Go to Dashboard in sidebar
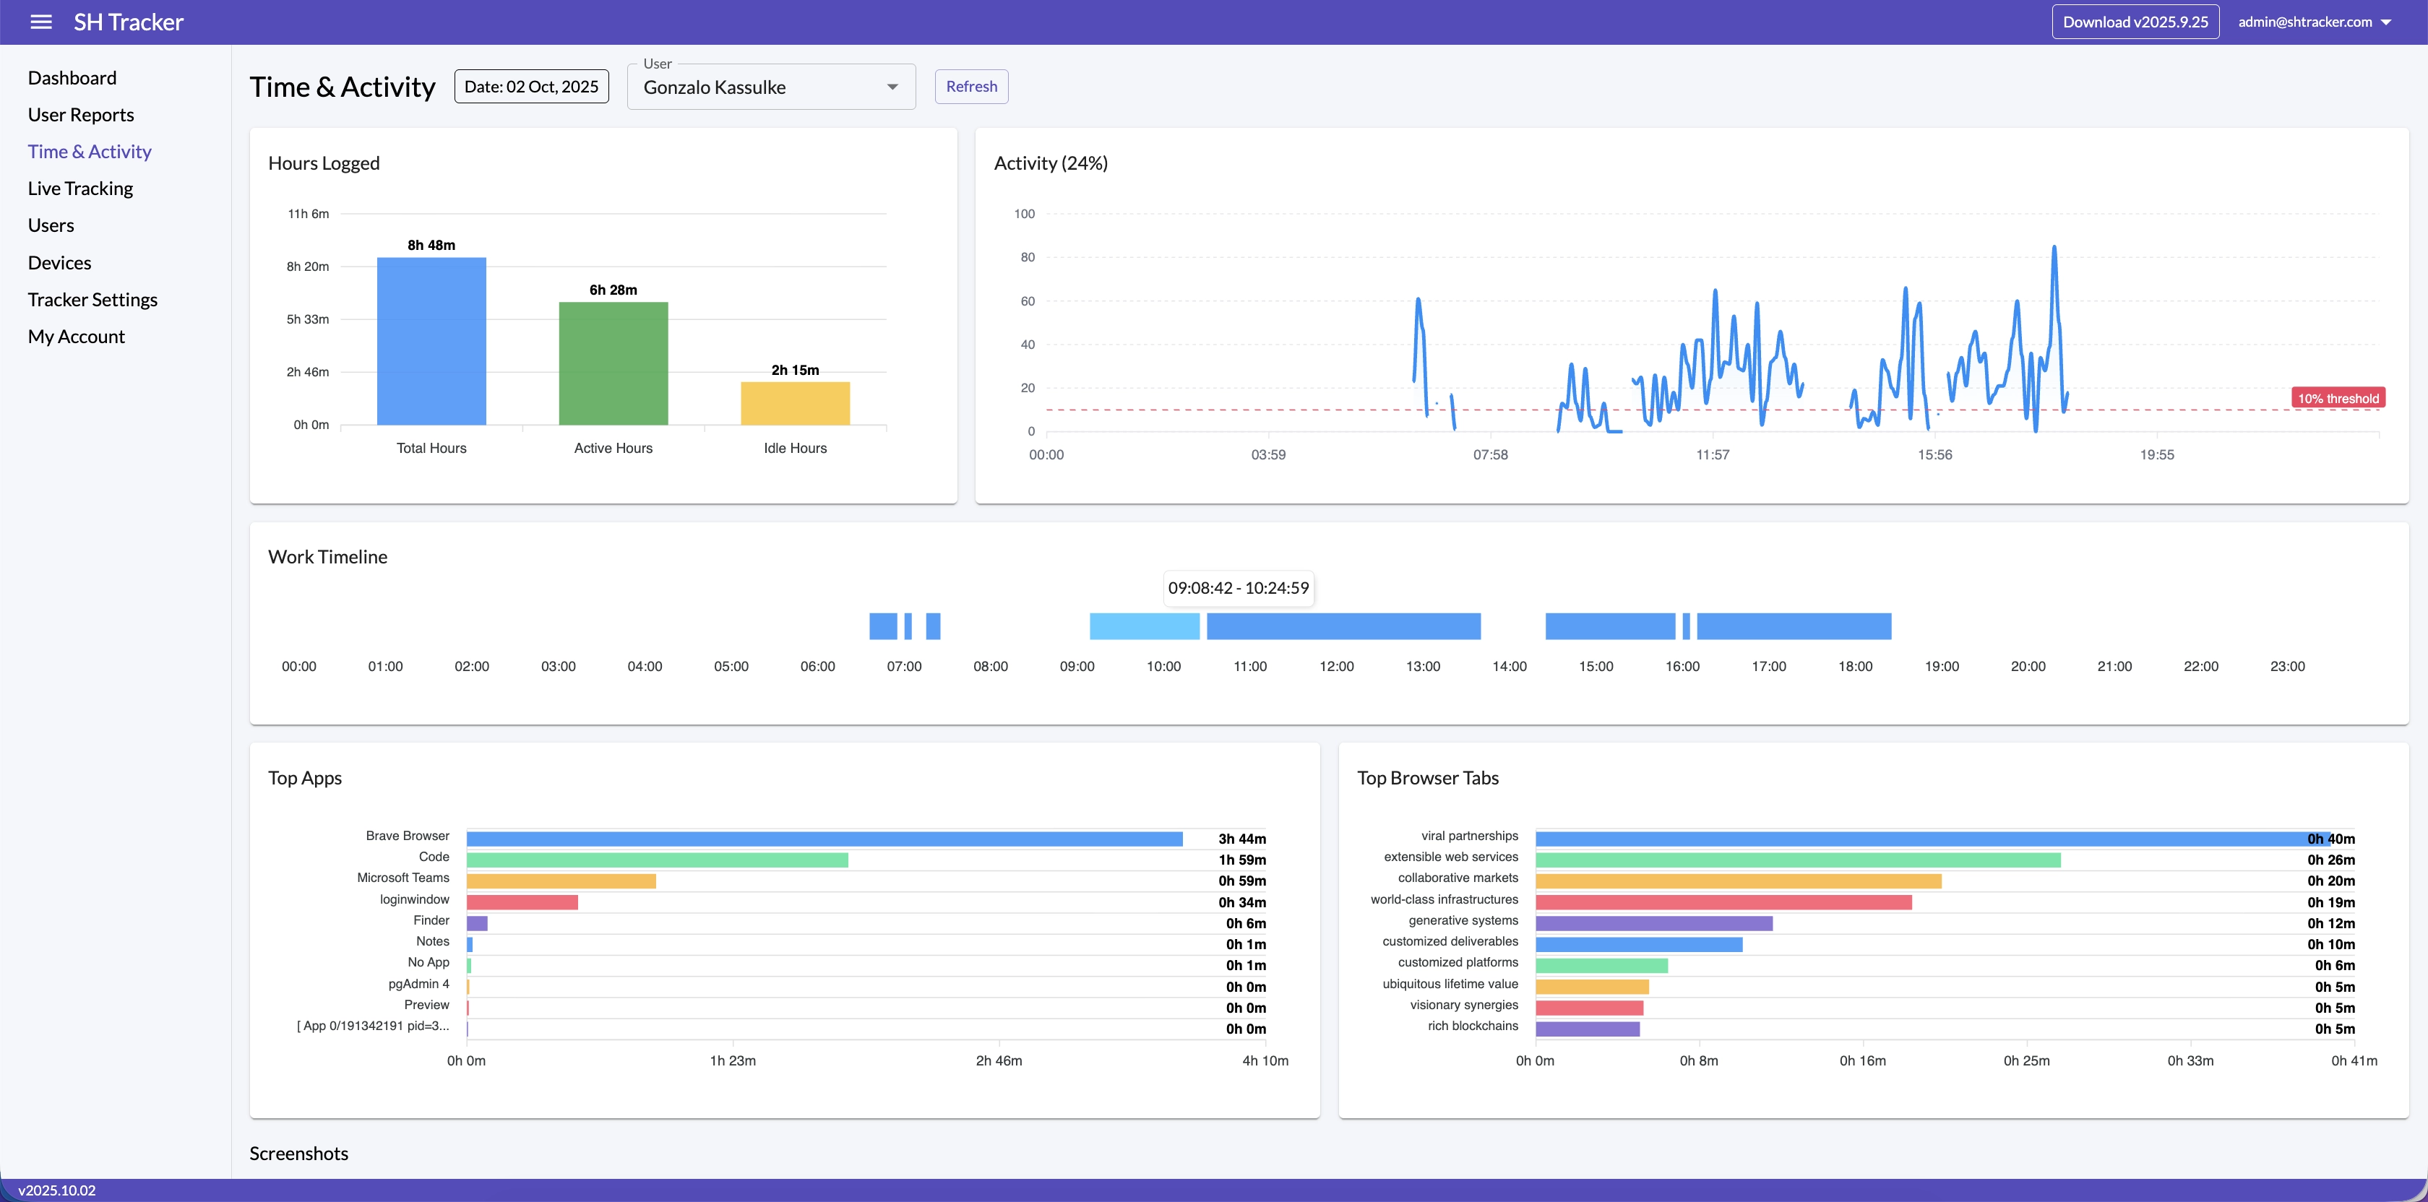2428x1202 pixels. (72, 78)
